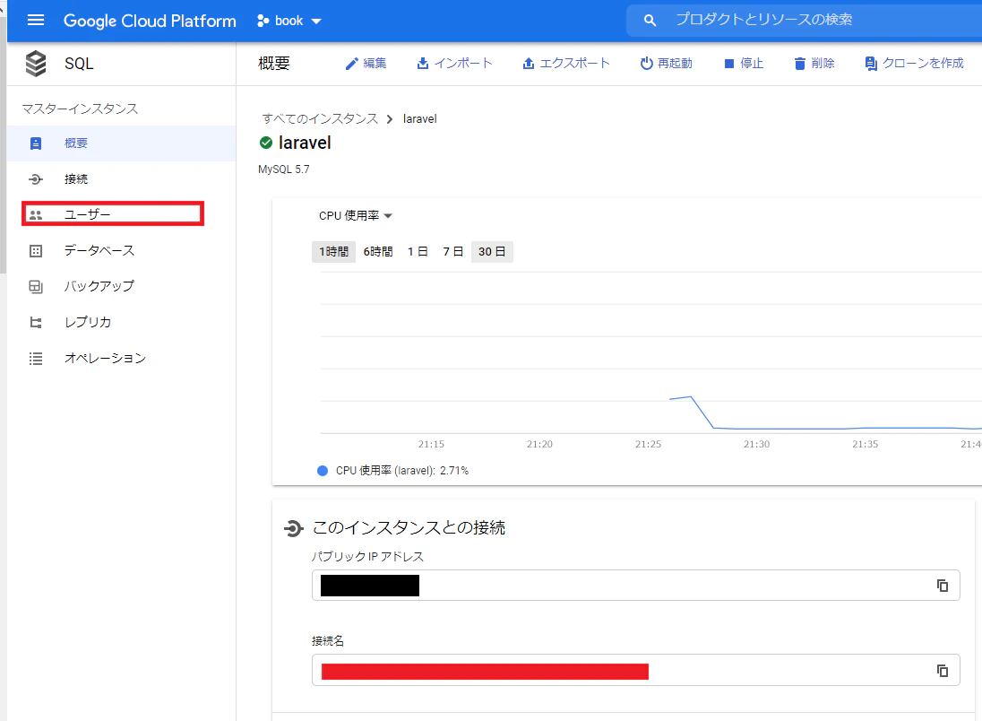Click the Google Cloud Platform title
Image resolution: width=982 pixels, height=721 pixels.
(150, 21)
